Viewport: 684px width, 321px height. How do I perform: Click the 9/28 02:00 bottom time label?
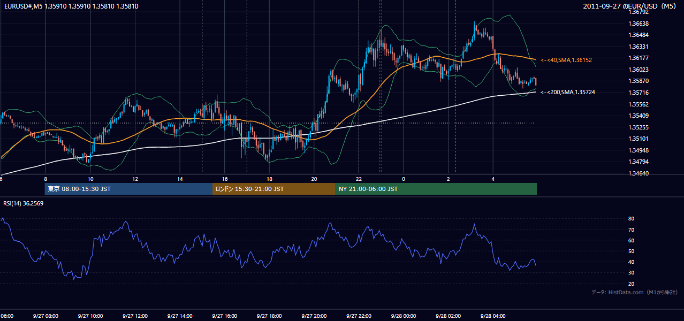(x=449, y=316)
